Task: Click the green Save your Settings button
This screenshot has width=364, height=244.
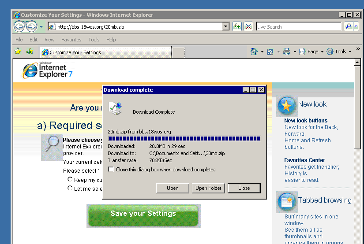Action: point(143,216)
